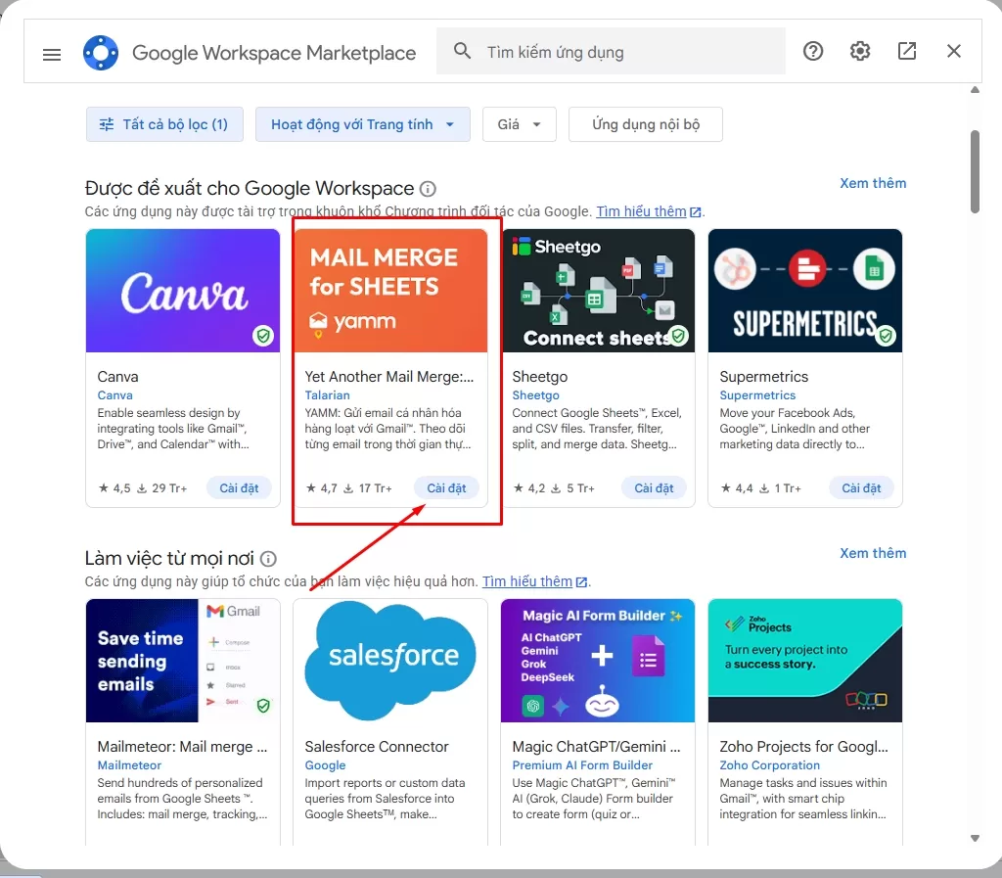Install Canva with Cài đặt button
The image size is (1002, 878).
pyautogui.click(x=239, y=488)
